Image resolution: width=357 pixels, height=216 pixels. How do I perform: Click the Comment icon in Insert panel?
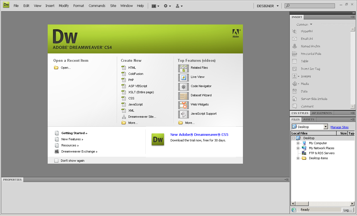point(295,106)
